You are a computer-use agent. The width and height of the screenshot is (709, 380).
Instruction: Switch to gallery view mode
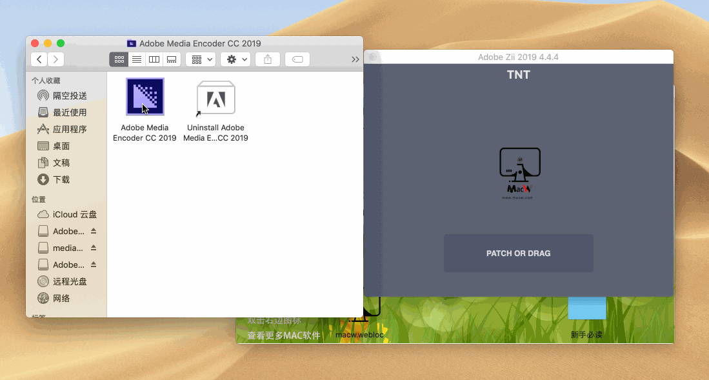click(x=170, y=59)
